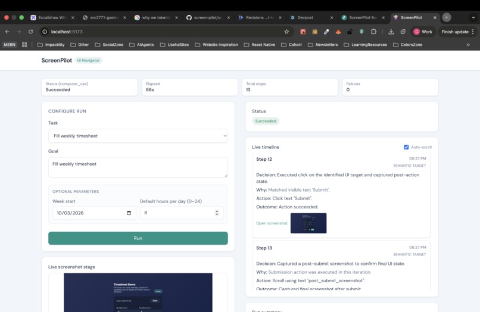Open the Other bookmarks folder
The height and width of the screenshot is (312, 480).
pyautogui.click(x=80, y=45)
